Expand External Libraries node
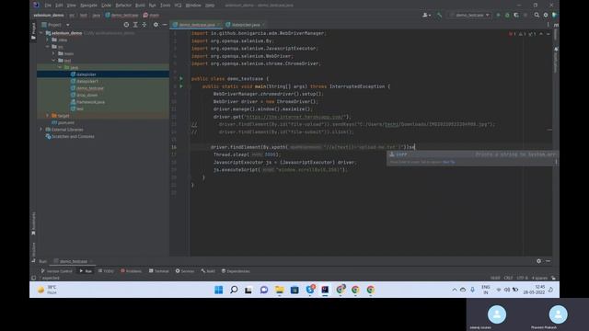Image resolution: width=589 pixels, height=331 pixels. [x=41, y=130]
